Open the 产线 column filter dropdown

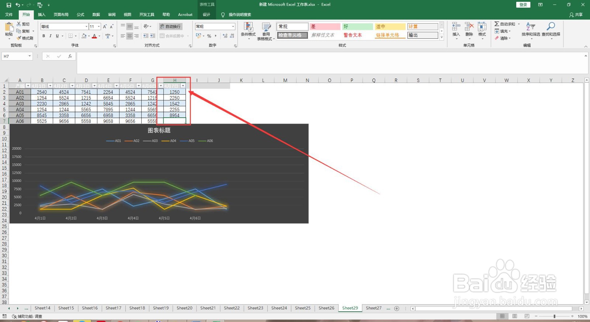(x=28, y=86)
